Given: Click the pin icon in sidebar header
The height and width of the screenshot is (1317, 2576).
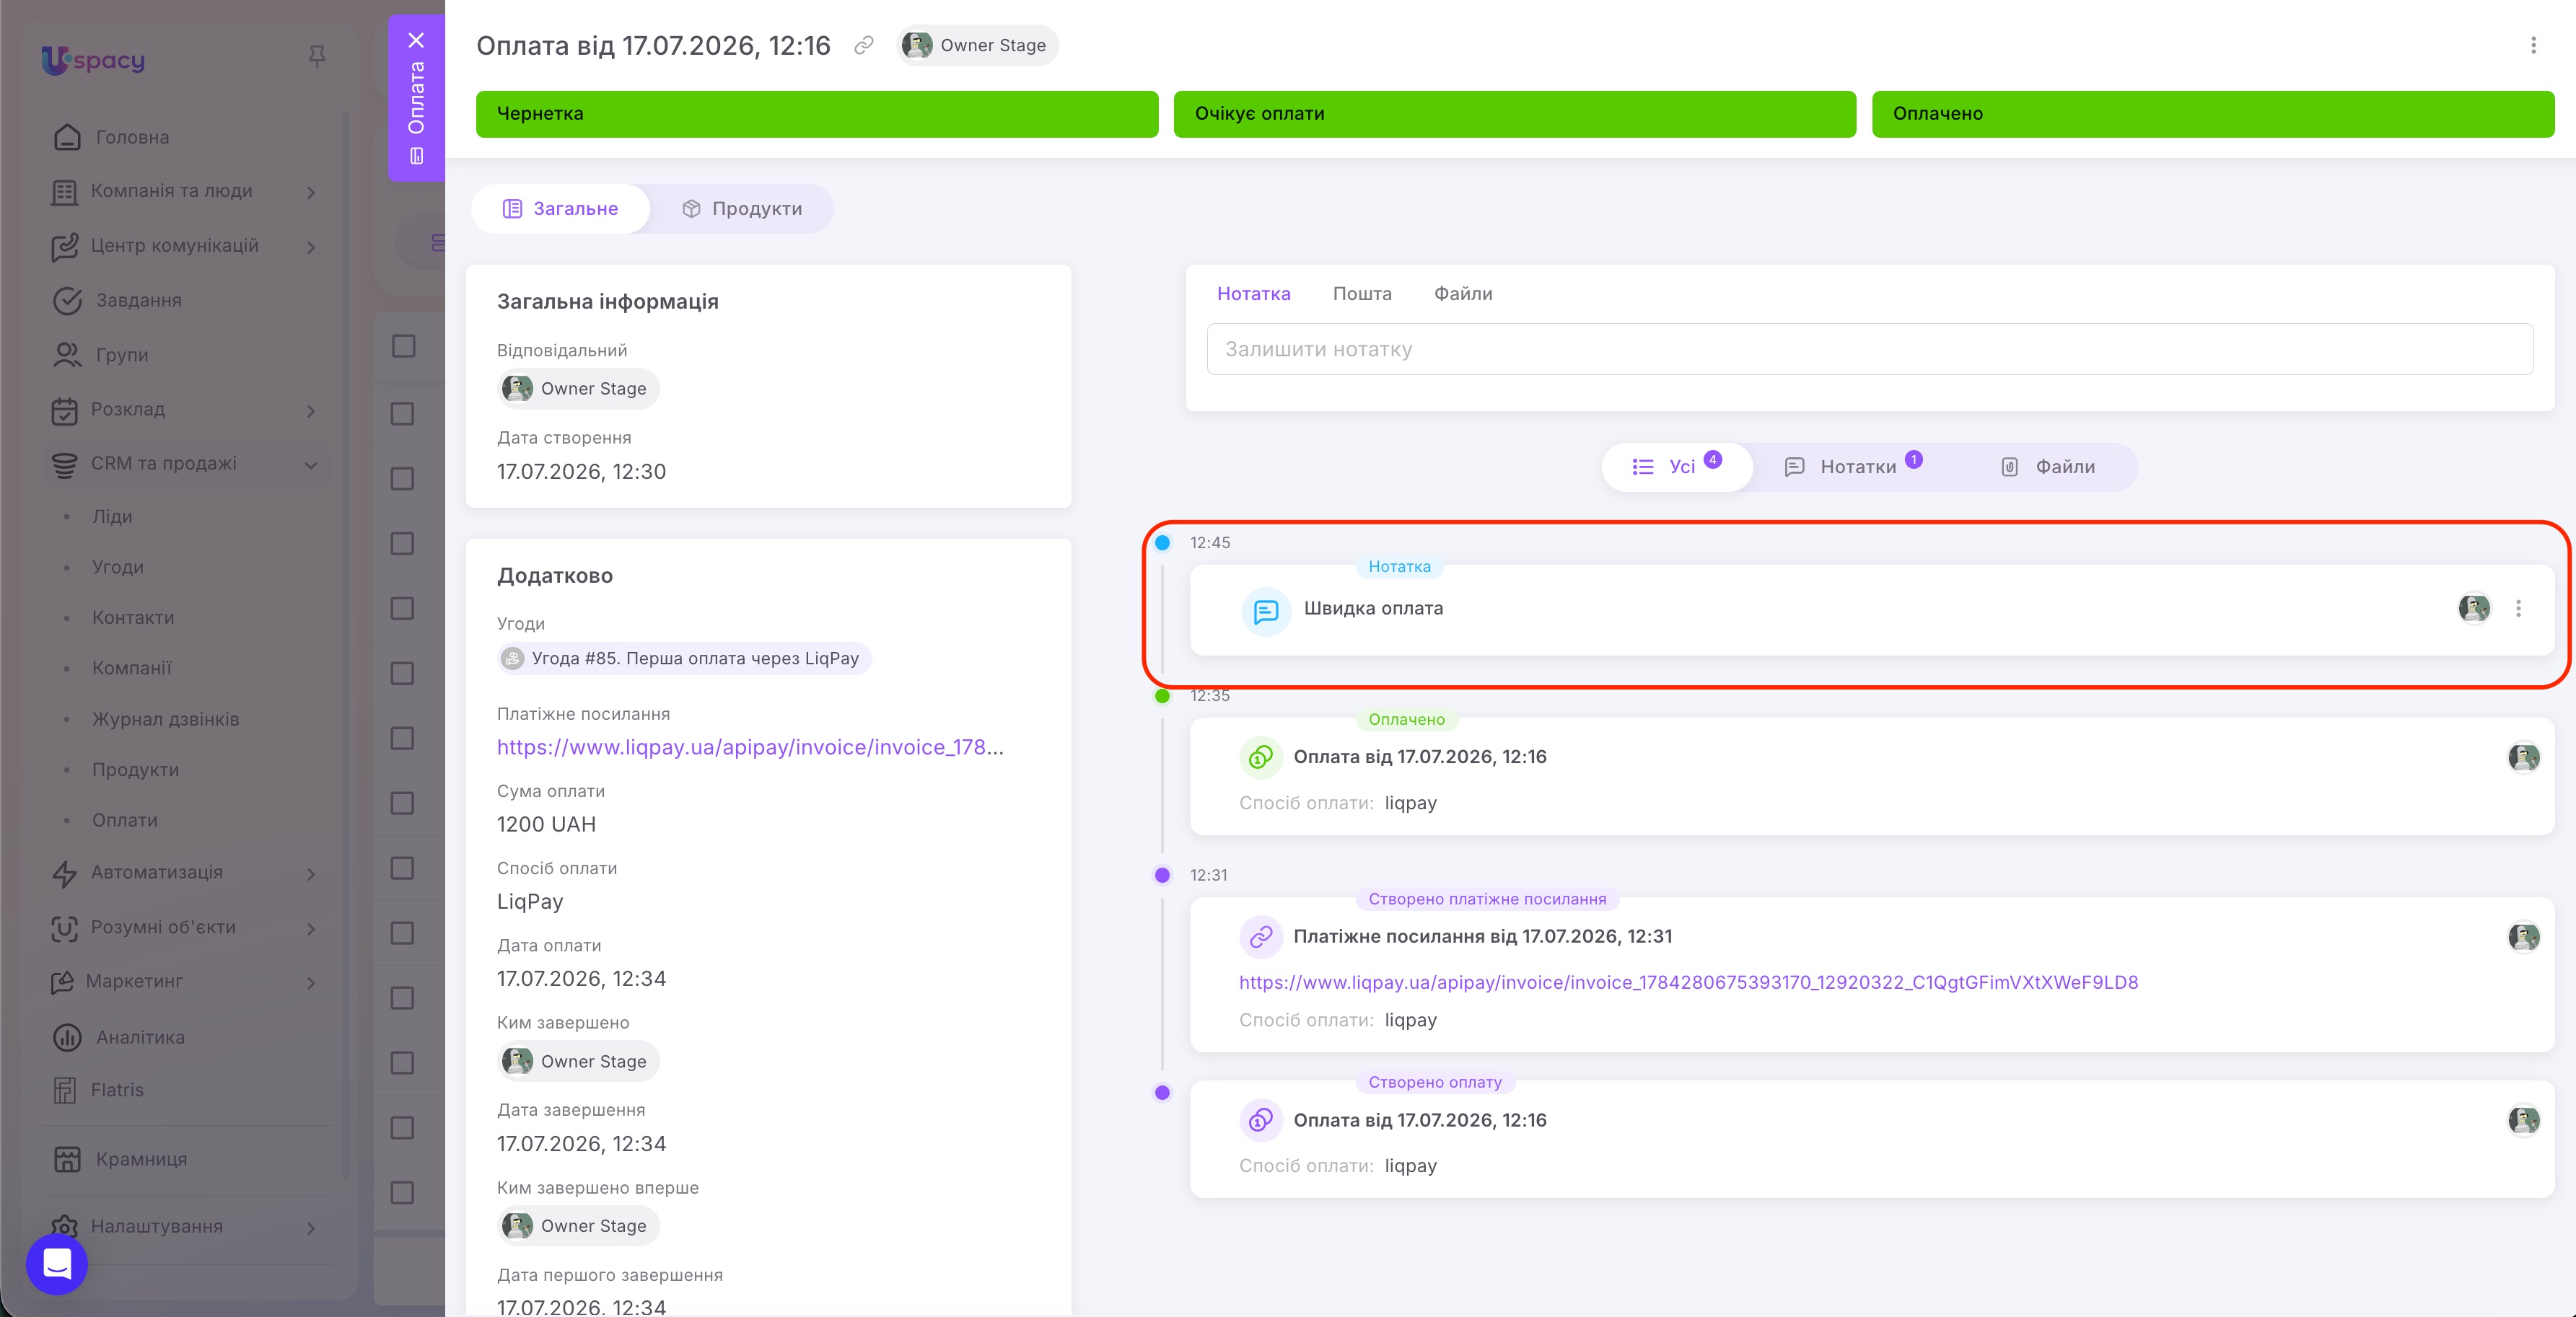Looking at the screenshot, I should point(317,57).
